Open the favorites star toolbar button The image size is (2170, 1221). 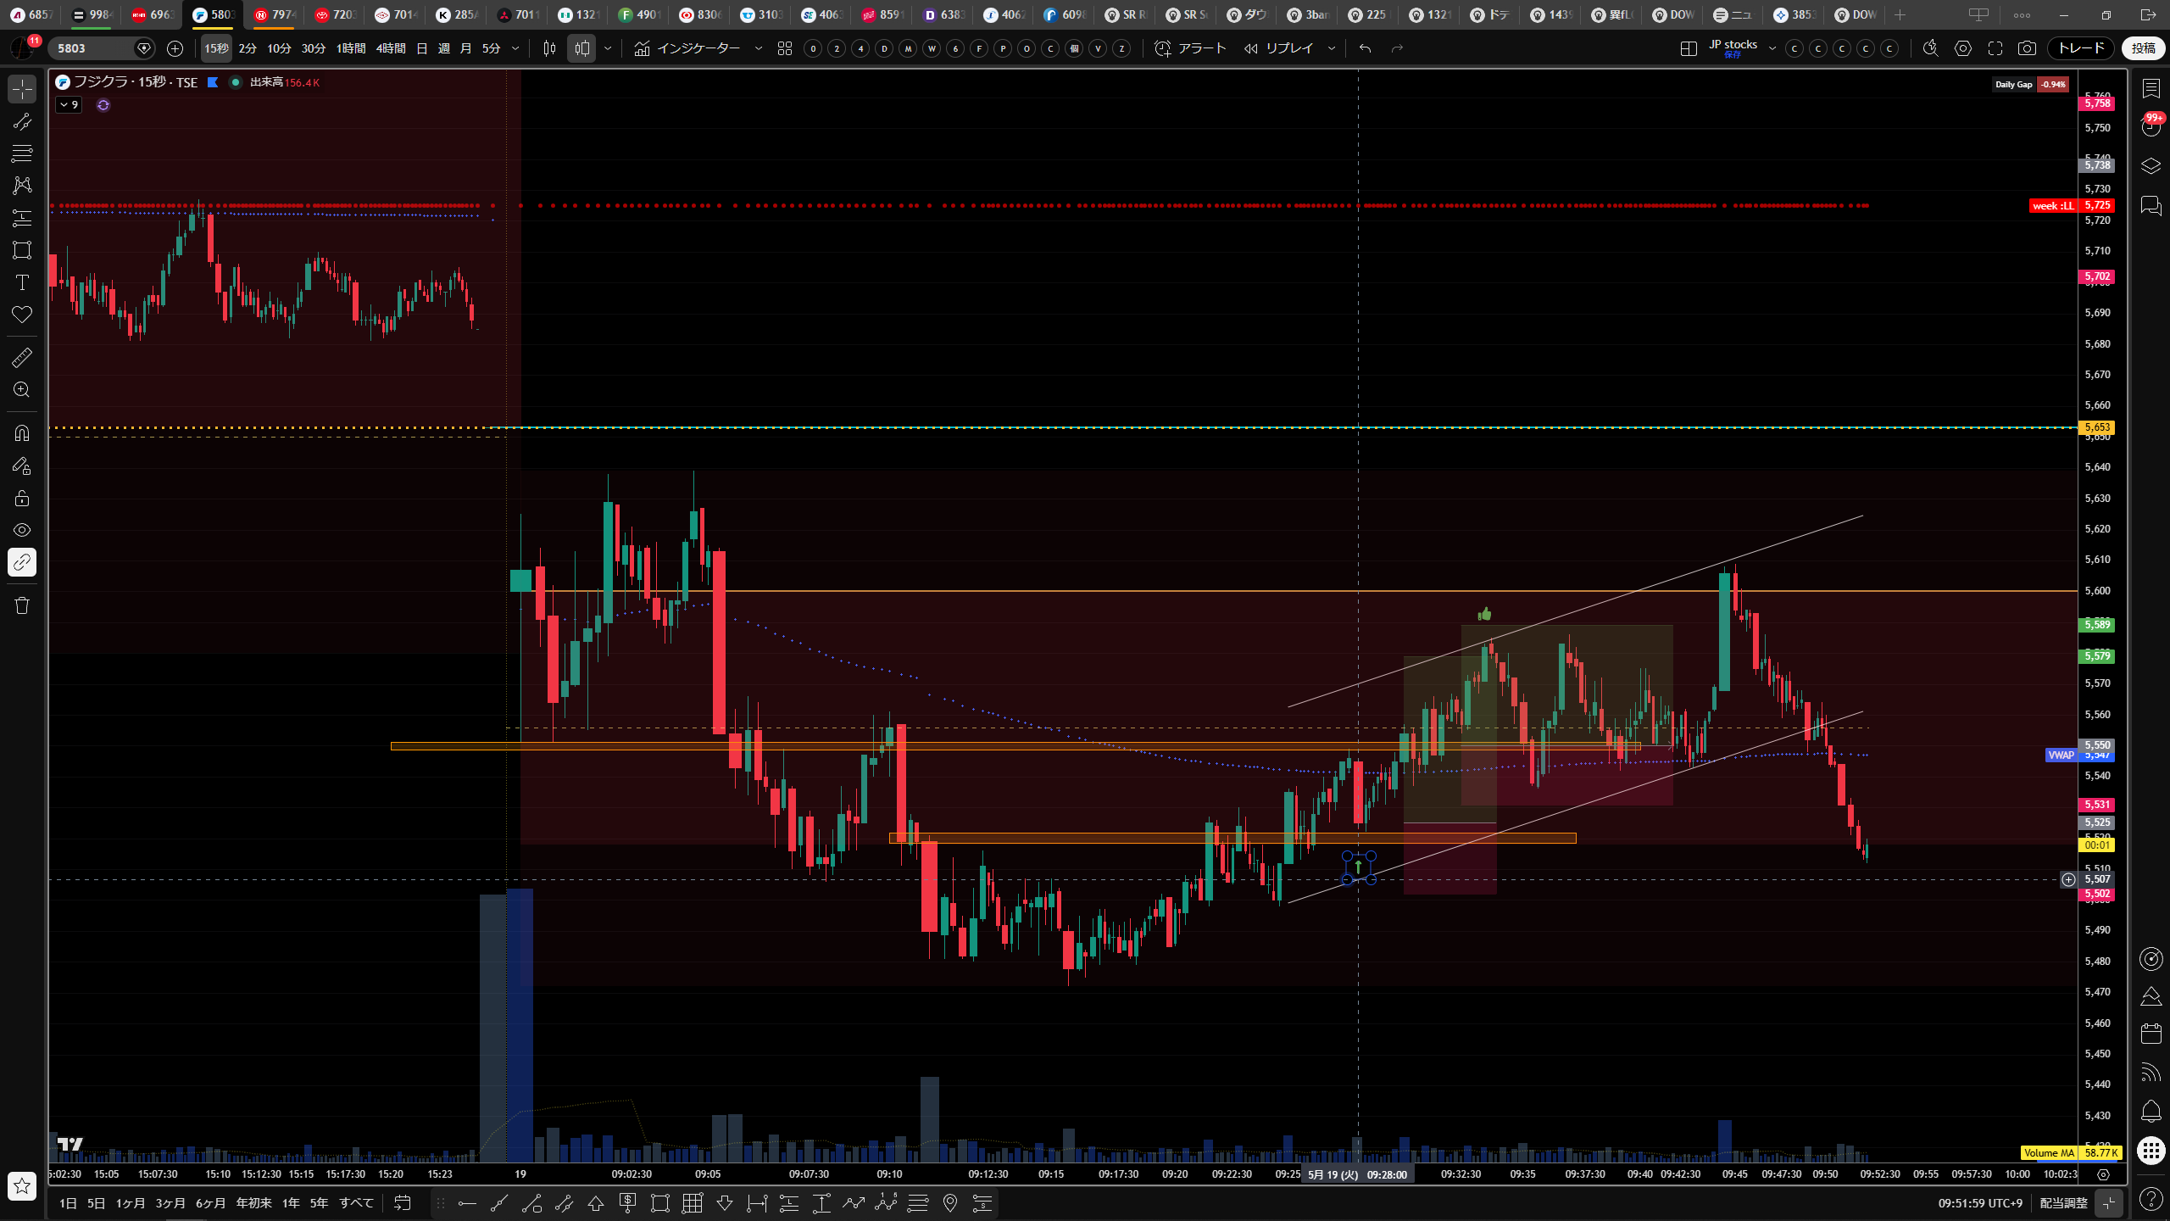pos(22,1186)
